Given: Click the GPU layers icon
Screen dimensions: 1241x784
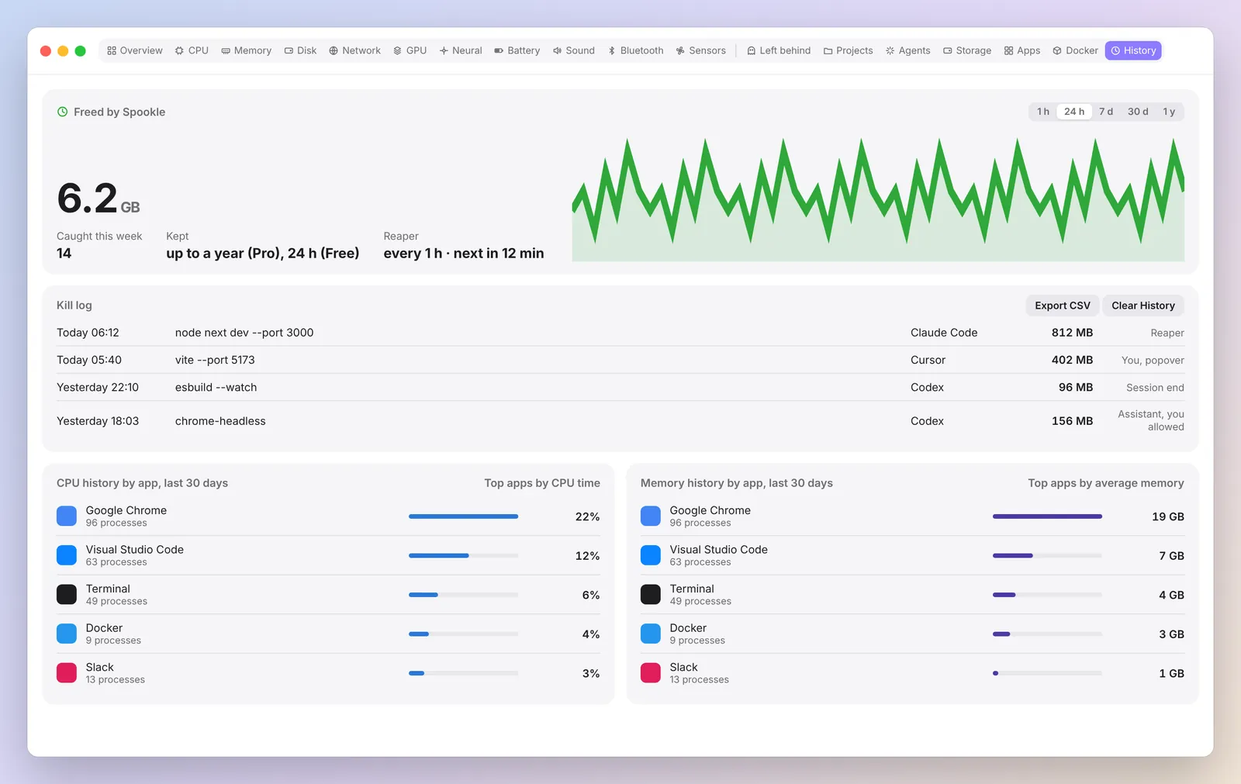Looking at the screenshot, I should point(398,50).
